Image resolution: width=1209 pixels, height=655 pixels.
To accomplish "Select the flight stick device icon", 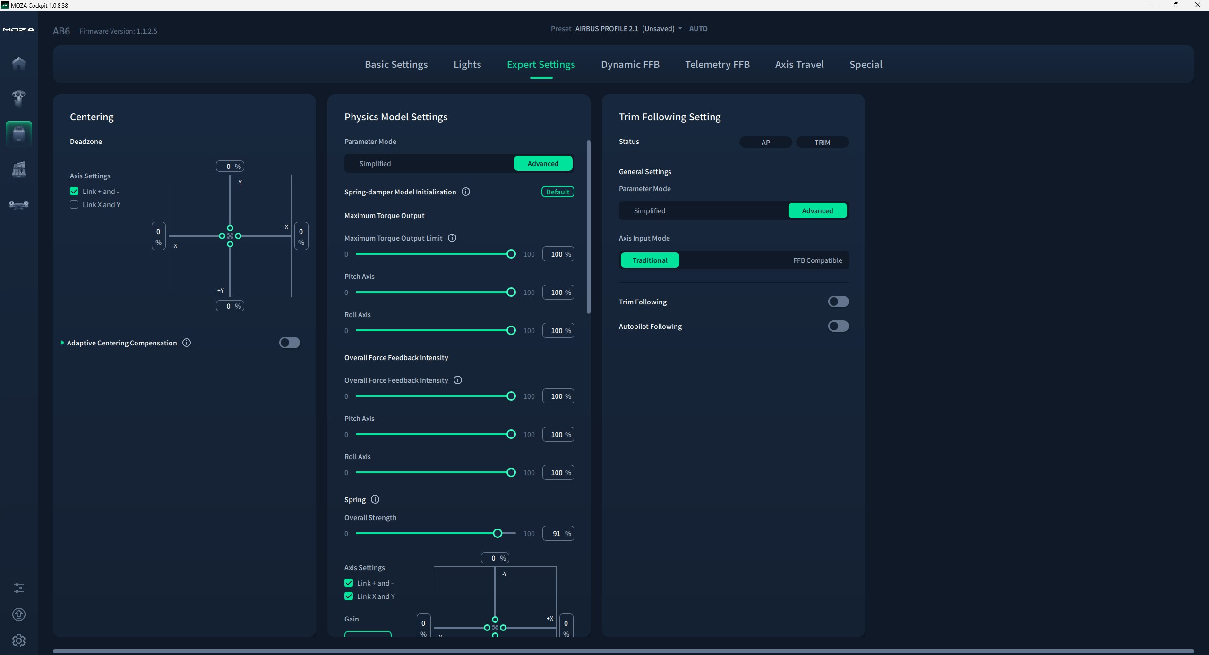I will click(x=19, y=98).
